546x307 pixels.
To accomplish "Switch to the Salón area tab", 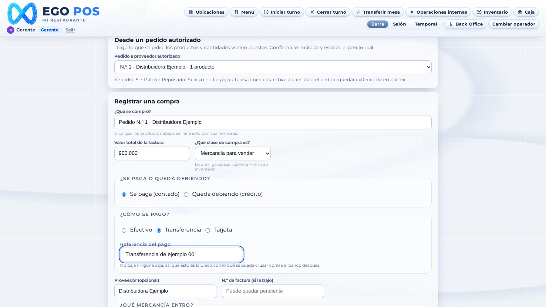I will 399,24.
